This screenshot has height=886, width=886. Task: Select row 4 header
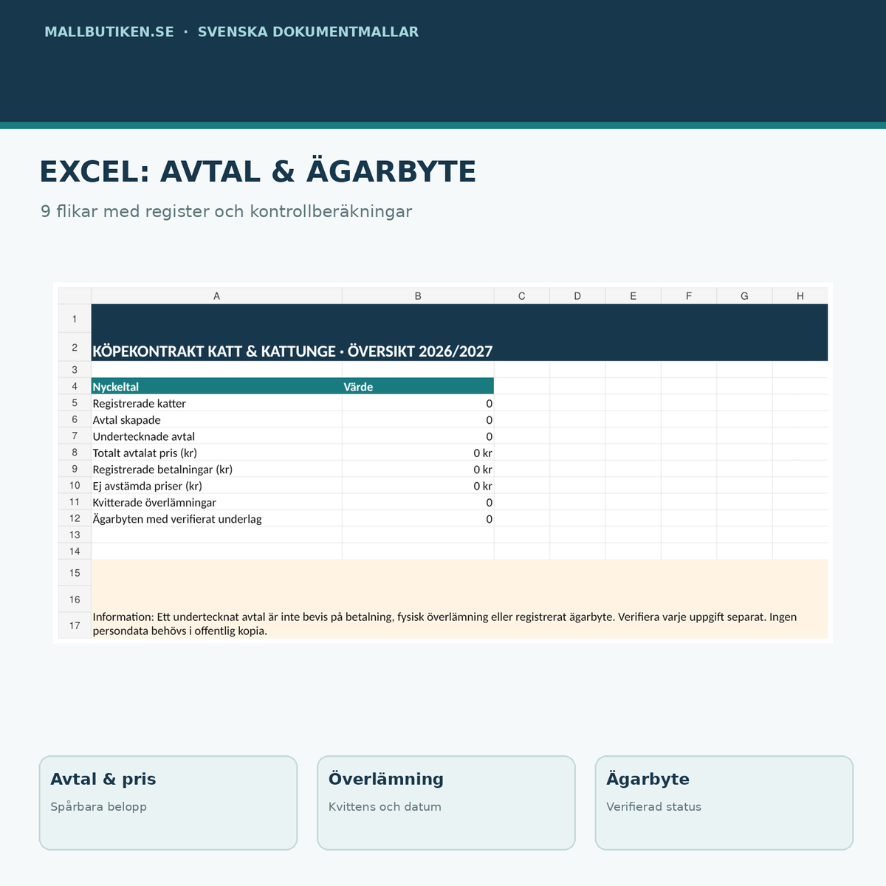coord(75,386)
